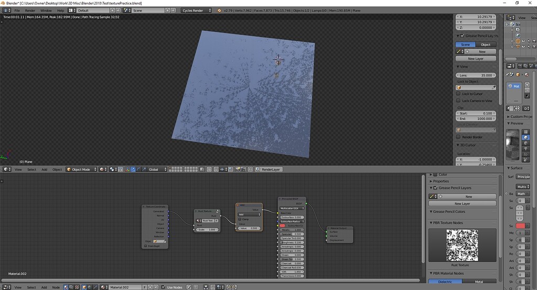Click the Subsurface Color red swatch in Principled node
The height and width of the screenshot is (290, 537).
pyautogui.click(x=282, y=226)
